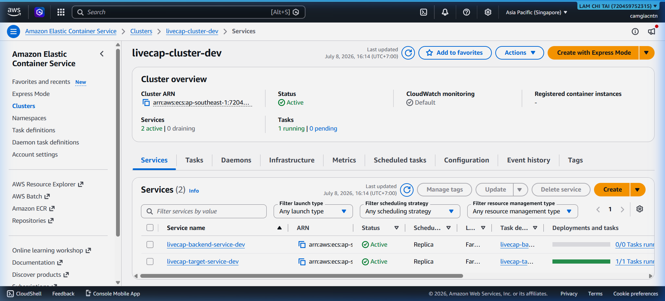Expand the Create button dropdown arrow
This screenshot has width=665, height=301.
tap(637, 189)
